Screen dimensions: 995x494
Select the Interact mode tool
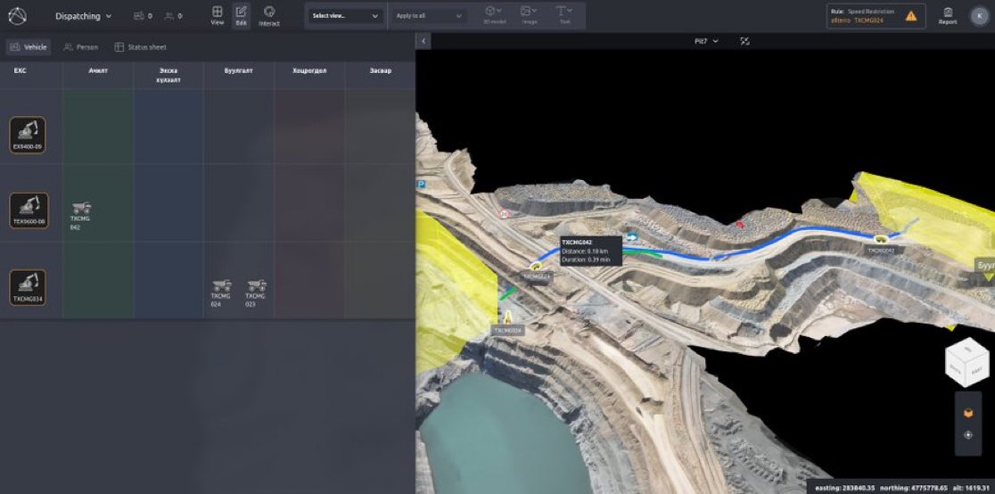[x=269, y=16]
